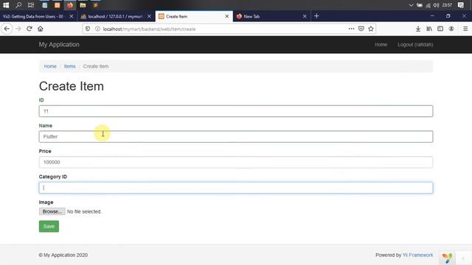Open the volume icon in system tray

click(436, 5)
